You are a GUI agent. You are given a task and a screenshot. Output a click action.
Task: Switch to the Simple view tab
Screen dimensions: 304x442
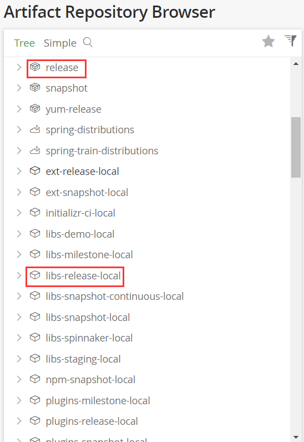point(60,43)
